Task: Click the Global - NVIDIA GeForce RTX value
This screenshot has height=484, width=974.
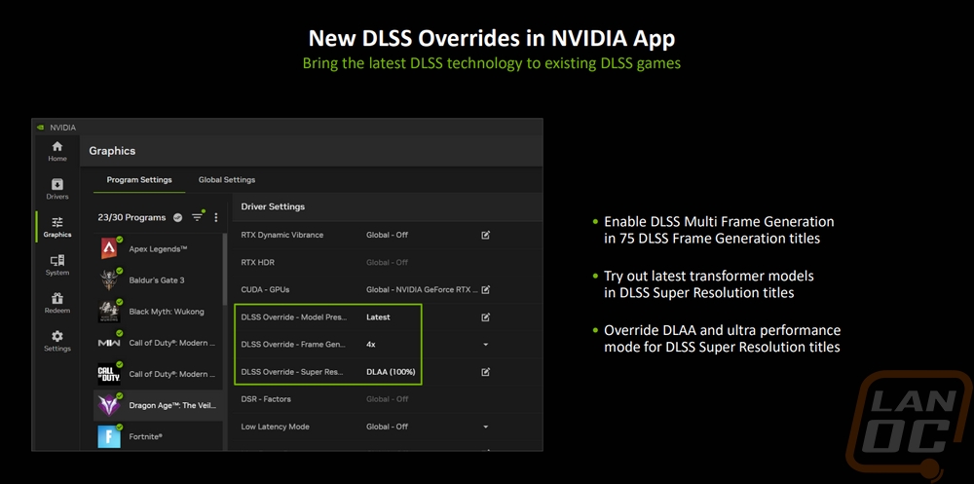Action: coord(423,289)
